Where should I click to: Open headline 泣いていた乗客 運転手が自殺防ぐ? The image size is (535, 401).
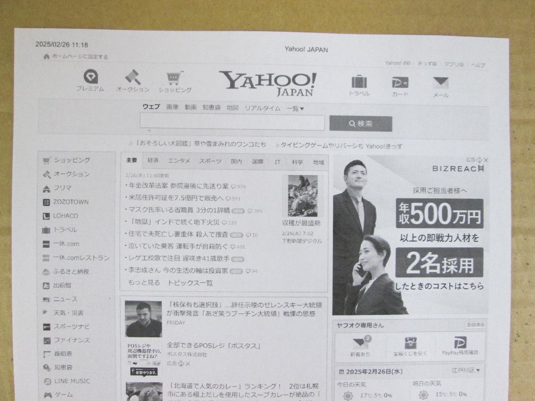click(x=178, y=246)
